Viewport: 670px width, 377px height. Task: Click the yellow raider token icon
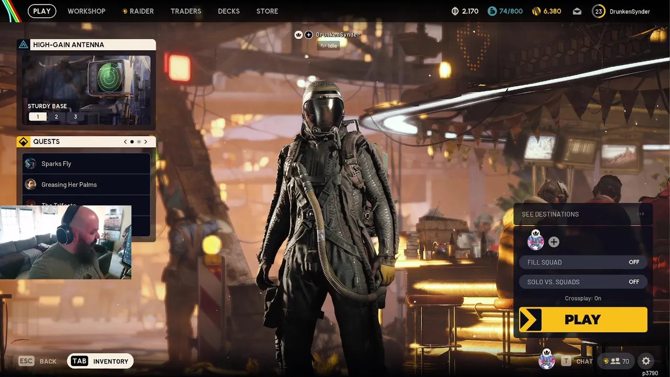click(536, 11)
